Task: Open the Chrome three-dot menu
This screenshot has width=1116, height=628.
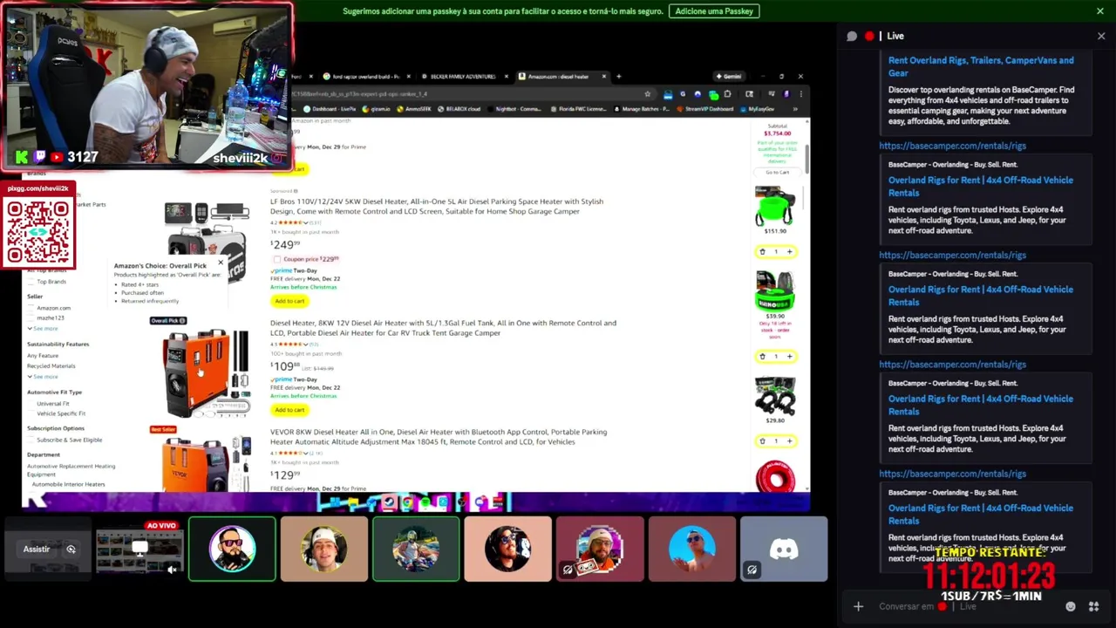Action: [x=800, y=94]
